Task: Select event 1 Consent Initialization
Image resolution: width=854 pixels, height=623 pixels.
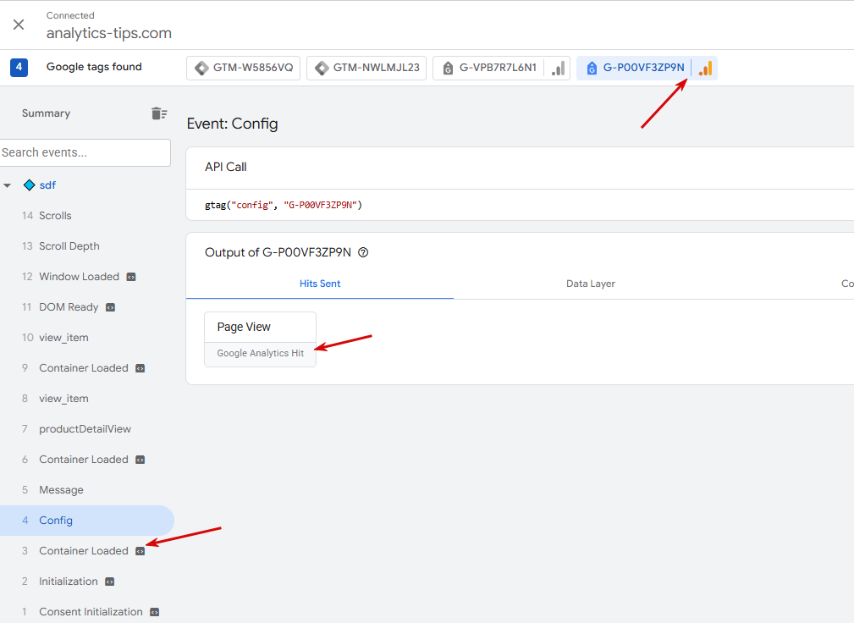Action: 87,612
